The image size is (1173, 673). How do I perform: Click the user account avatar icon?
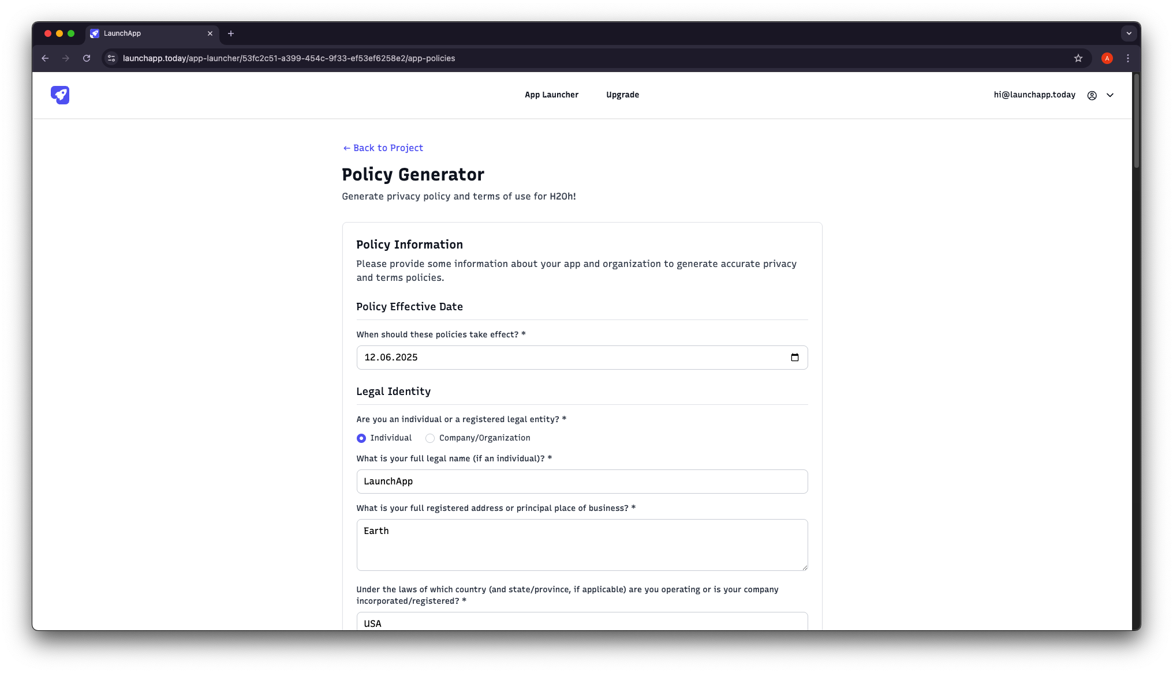point(1092,96)
